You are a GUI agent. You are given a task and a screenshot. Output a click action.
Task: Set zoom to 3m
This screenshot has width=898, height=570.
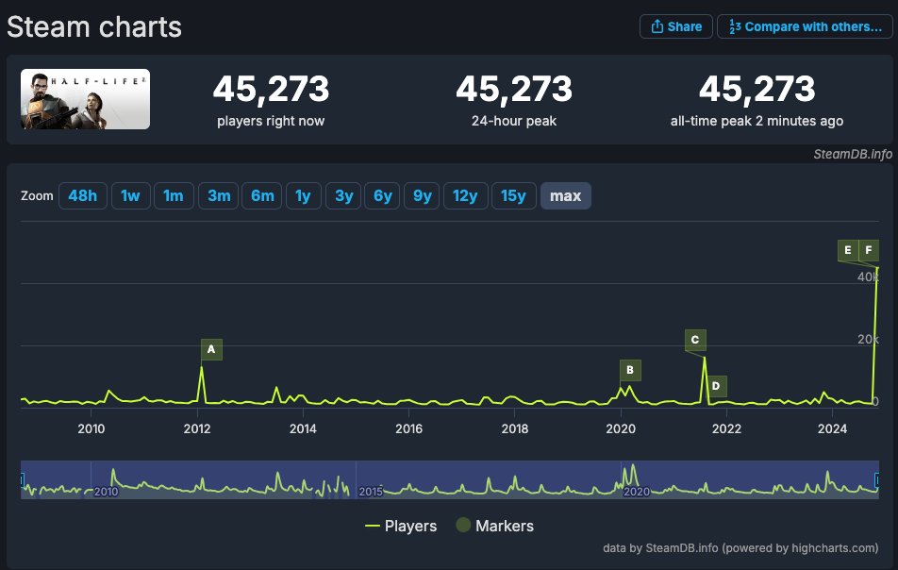(219, 196)
